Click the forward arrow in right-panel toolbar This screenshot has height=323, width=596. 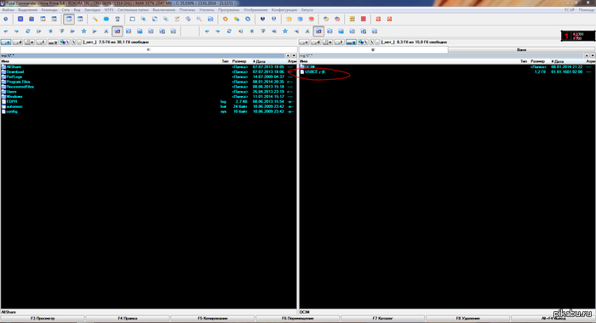218,31
